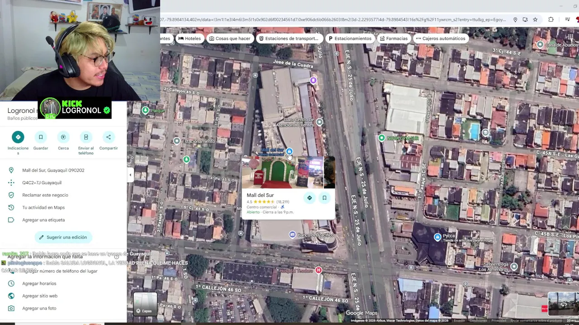Click the green marker below Estacionamiento

[x=186, y=159]
